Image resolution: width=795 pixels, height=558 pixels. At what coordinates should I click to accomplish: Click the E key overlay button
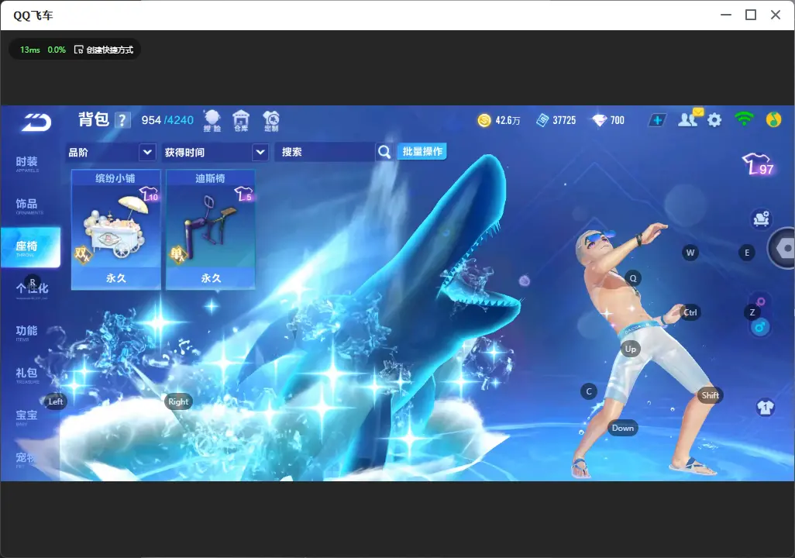click(747, 253)
